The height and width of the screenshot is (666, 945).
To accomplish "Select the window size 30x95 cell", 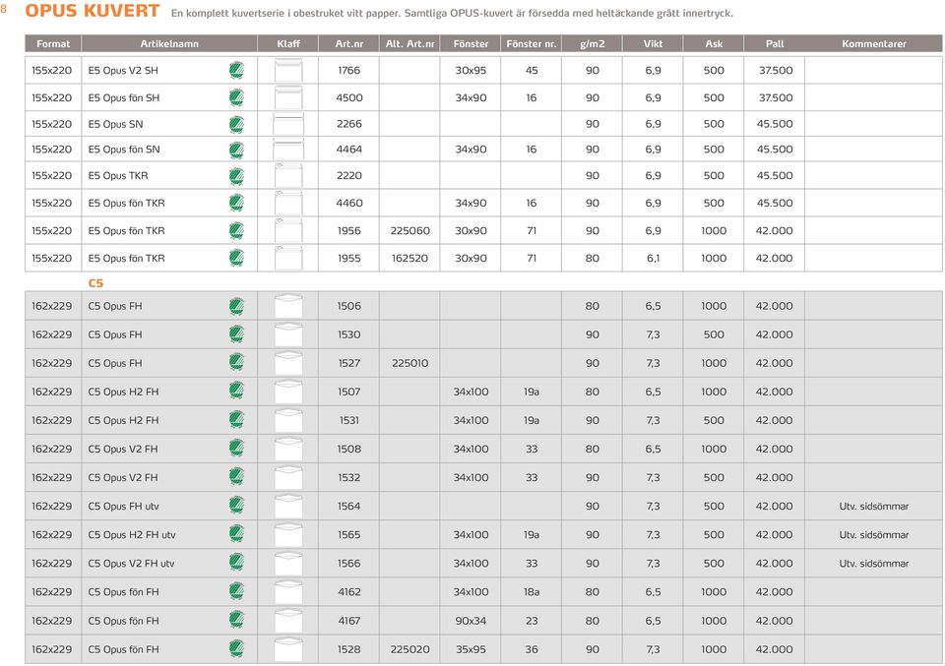I will pos(471,71).
